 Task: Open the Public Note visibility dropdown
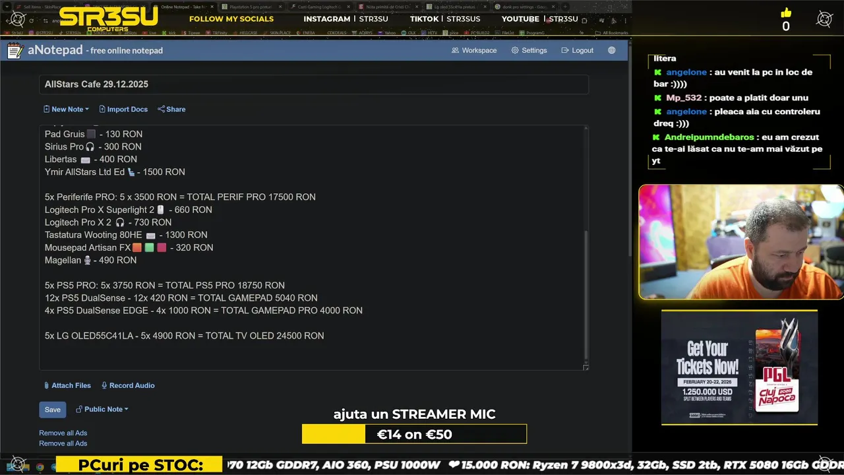pyautogui.click(x=102, y=409)
